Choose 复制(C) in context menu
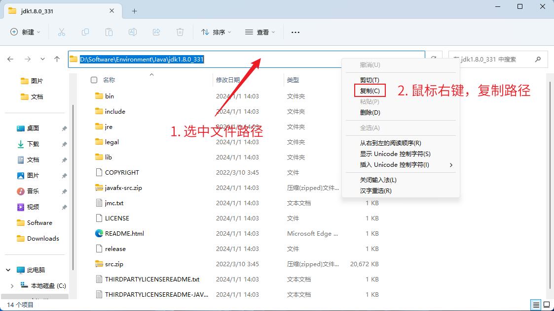Viewport: 554px width, 311px height. coord(369,91)
